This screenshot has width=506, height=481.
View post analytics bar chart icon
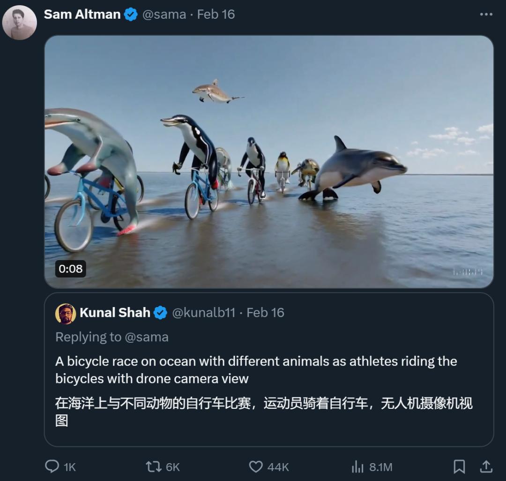(x=357, y=467)
